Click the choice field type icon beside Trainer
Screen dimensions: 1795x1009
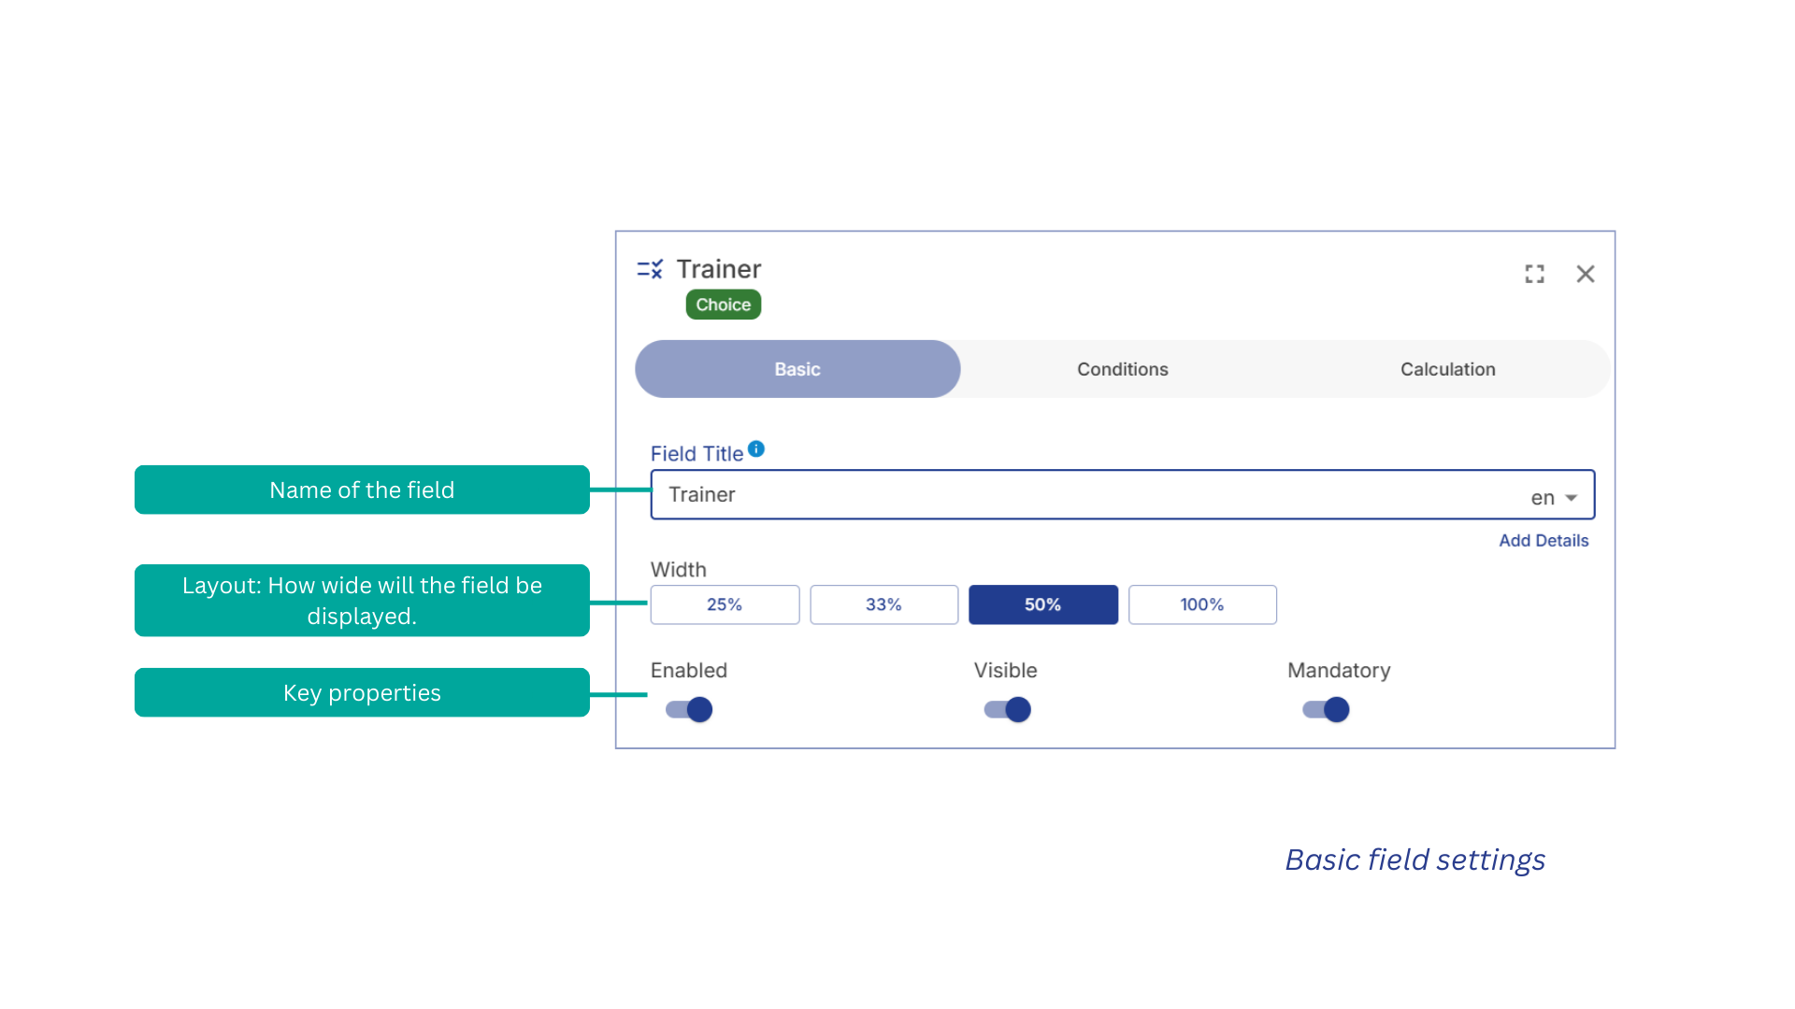pyautogui.click(x=650, y=270)
